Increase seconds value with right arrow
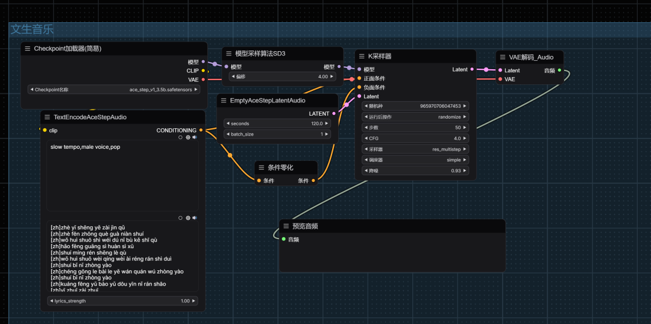This screenshot has height=324, width=651. (x=327, y=123)
